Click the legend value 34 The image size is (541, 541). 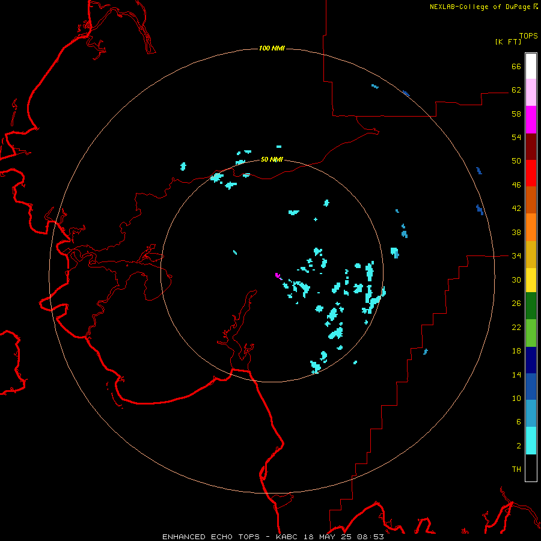pyautogui.click(x=516, y=256)
